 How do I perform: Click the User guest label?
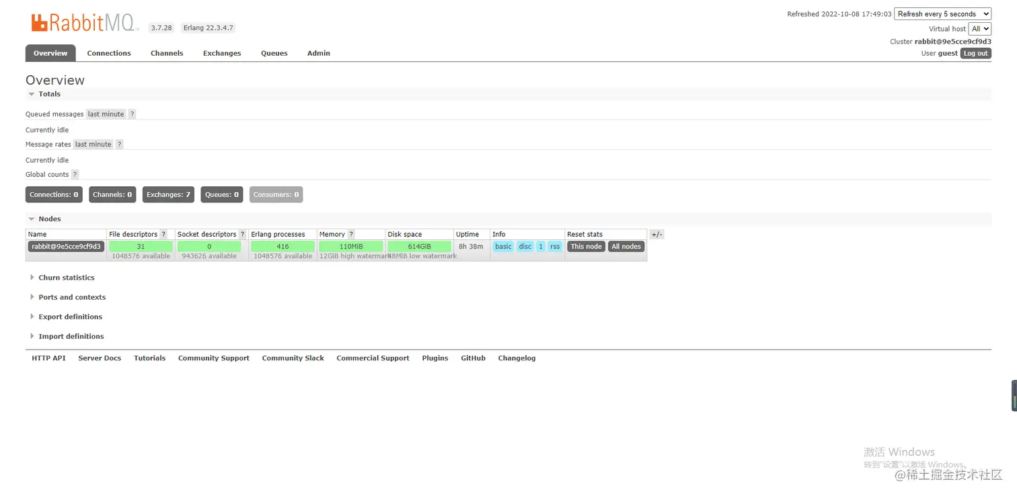pyautogui.click(x=940, y=54)
